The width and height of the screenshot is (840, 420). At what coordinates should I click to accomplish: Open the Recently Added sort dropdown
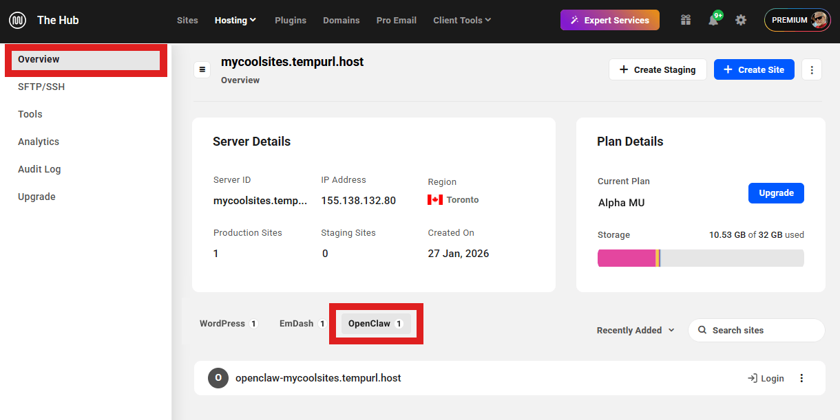635,330
